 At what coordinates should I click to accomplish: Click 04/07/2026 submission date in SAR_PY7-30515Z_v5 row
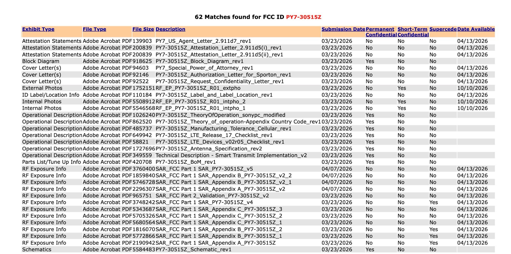click(337, 169)
